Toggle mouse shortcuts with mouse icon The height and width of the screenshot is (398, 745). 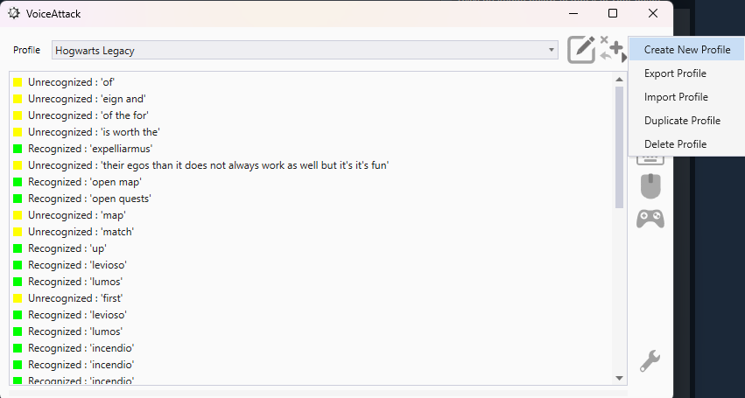(650, 186)
